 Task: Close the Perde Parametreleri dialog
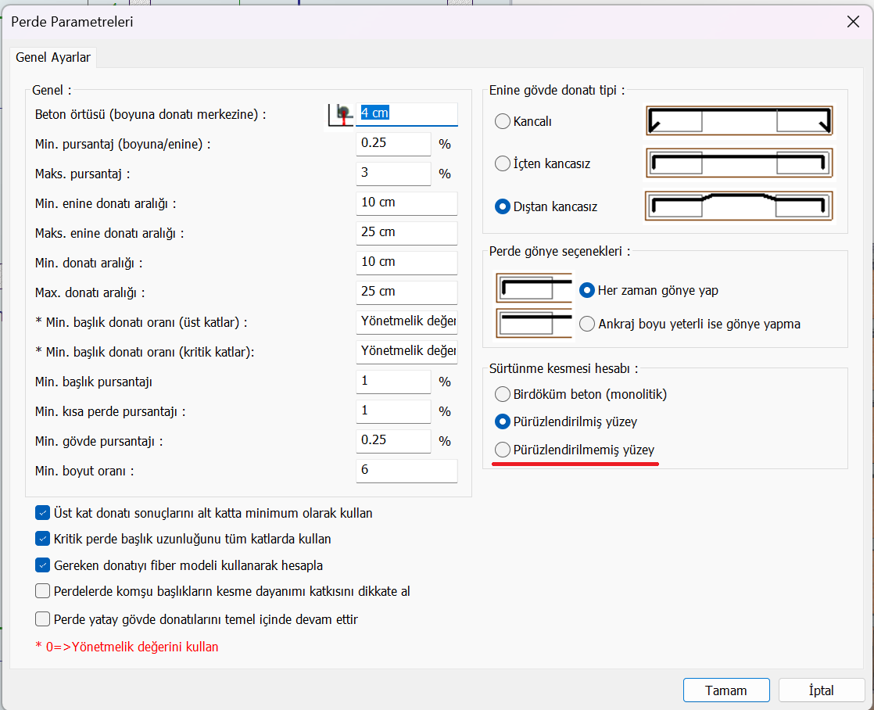[853, 22]
